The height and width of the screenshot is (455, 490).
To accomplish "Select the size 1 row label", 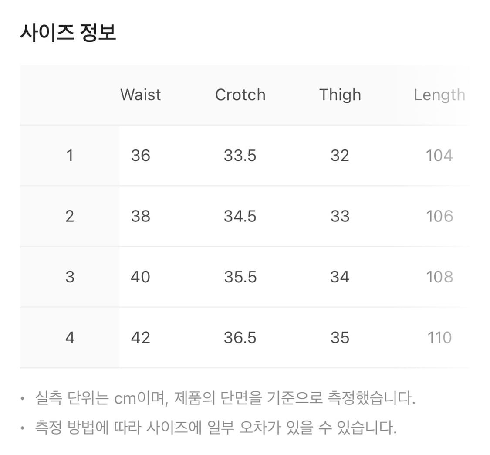I will (70, 156).
